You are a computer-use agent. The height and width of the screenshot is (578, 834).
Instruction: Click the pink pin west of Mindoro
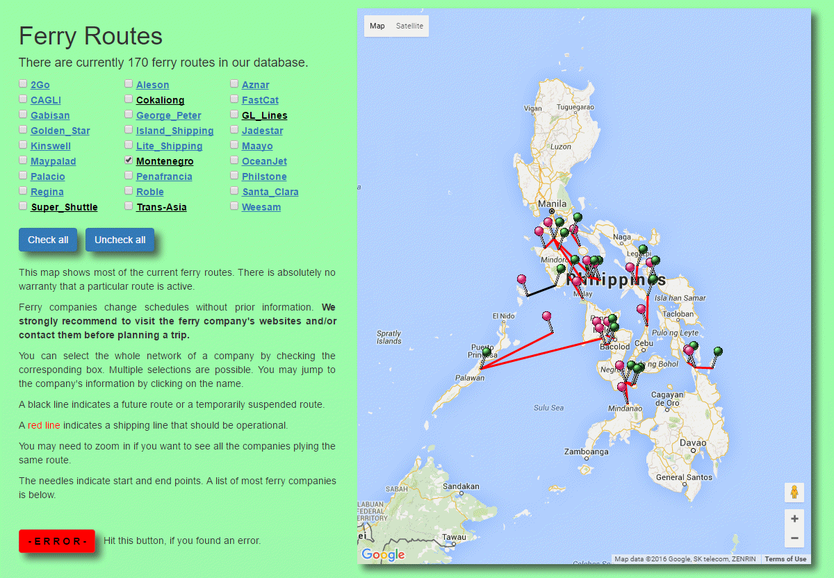tap(522, 279)
